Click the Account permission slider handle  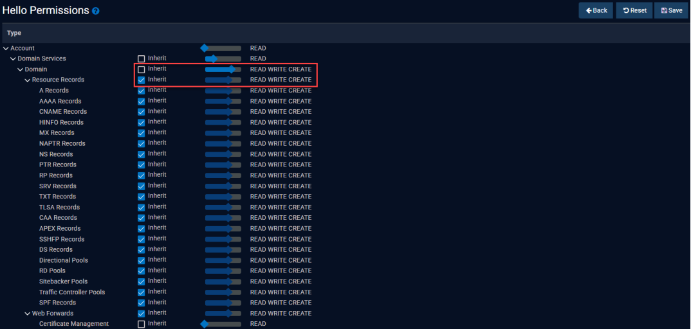(205, 48)
